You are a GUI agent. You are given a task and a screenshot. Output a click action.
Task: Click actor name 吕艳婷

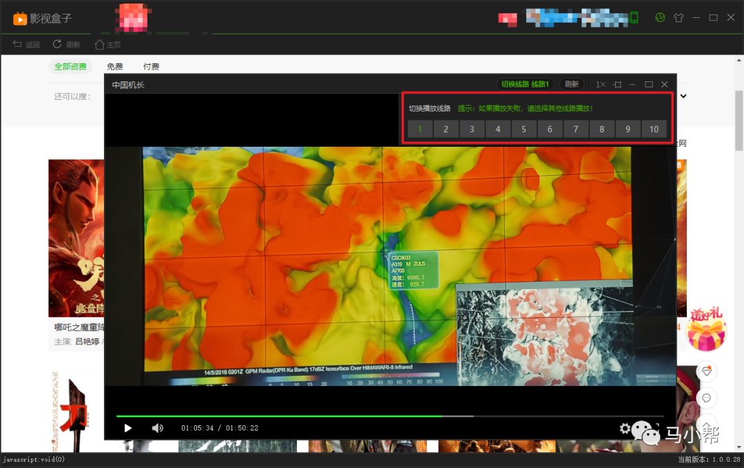click(x=87, y=341)
